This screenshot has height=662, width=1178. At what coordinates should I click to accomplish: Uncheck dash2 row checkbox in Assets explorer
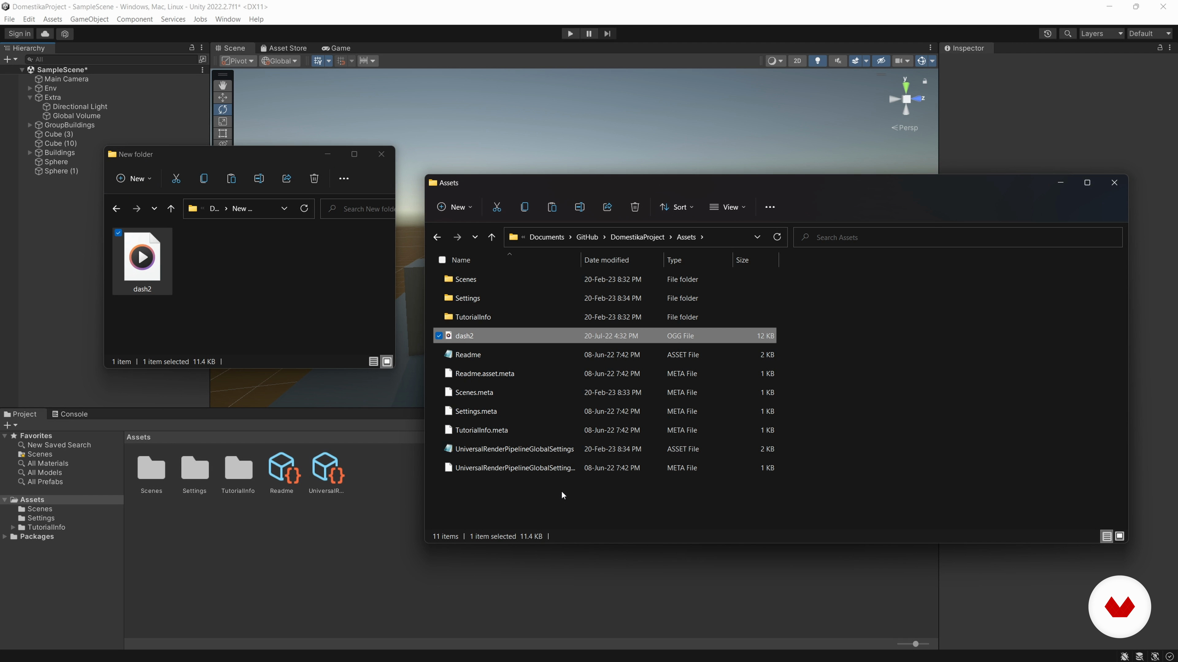coord(439,336)
